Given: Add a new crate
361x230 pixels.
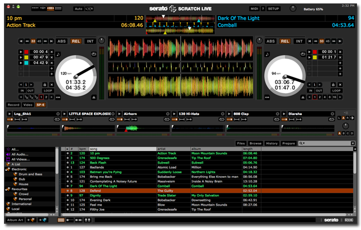Looking at the screenshot, I should tap(31, 220).
